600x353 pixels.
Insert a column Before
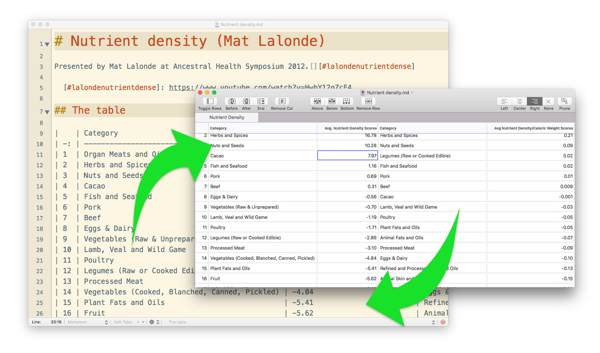pos(232,101)
